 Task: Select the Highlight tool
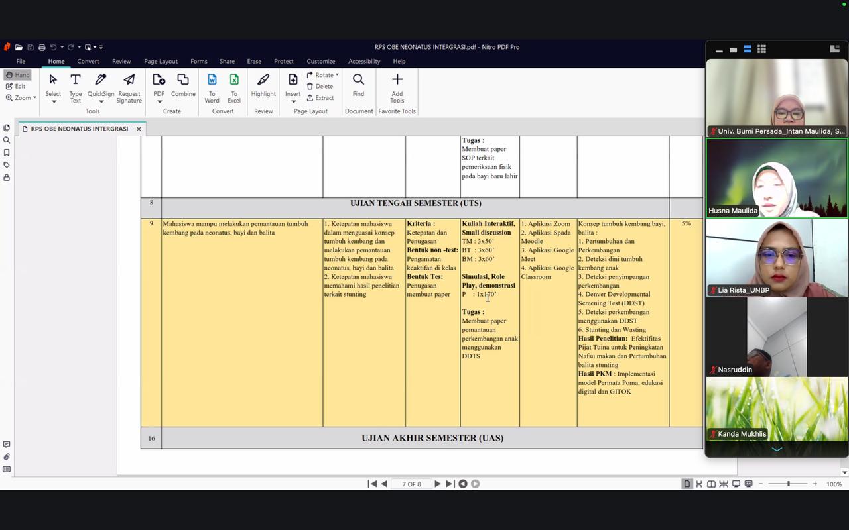pyautogui.click(x=263, y=85)
